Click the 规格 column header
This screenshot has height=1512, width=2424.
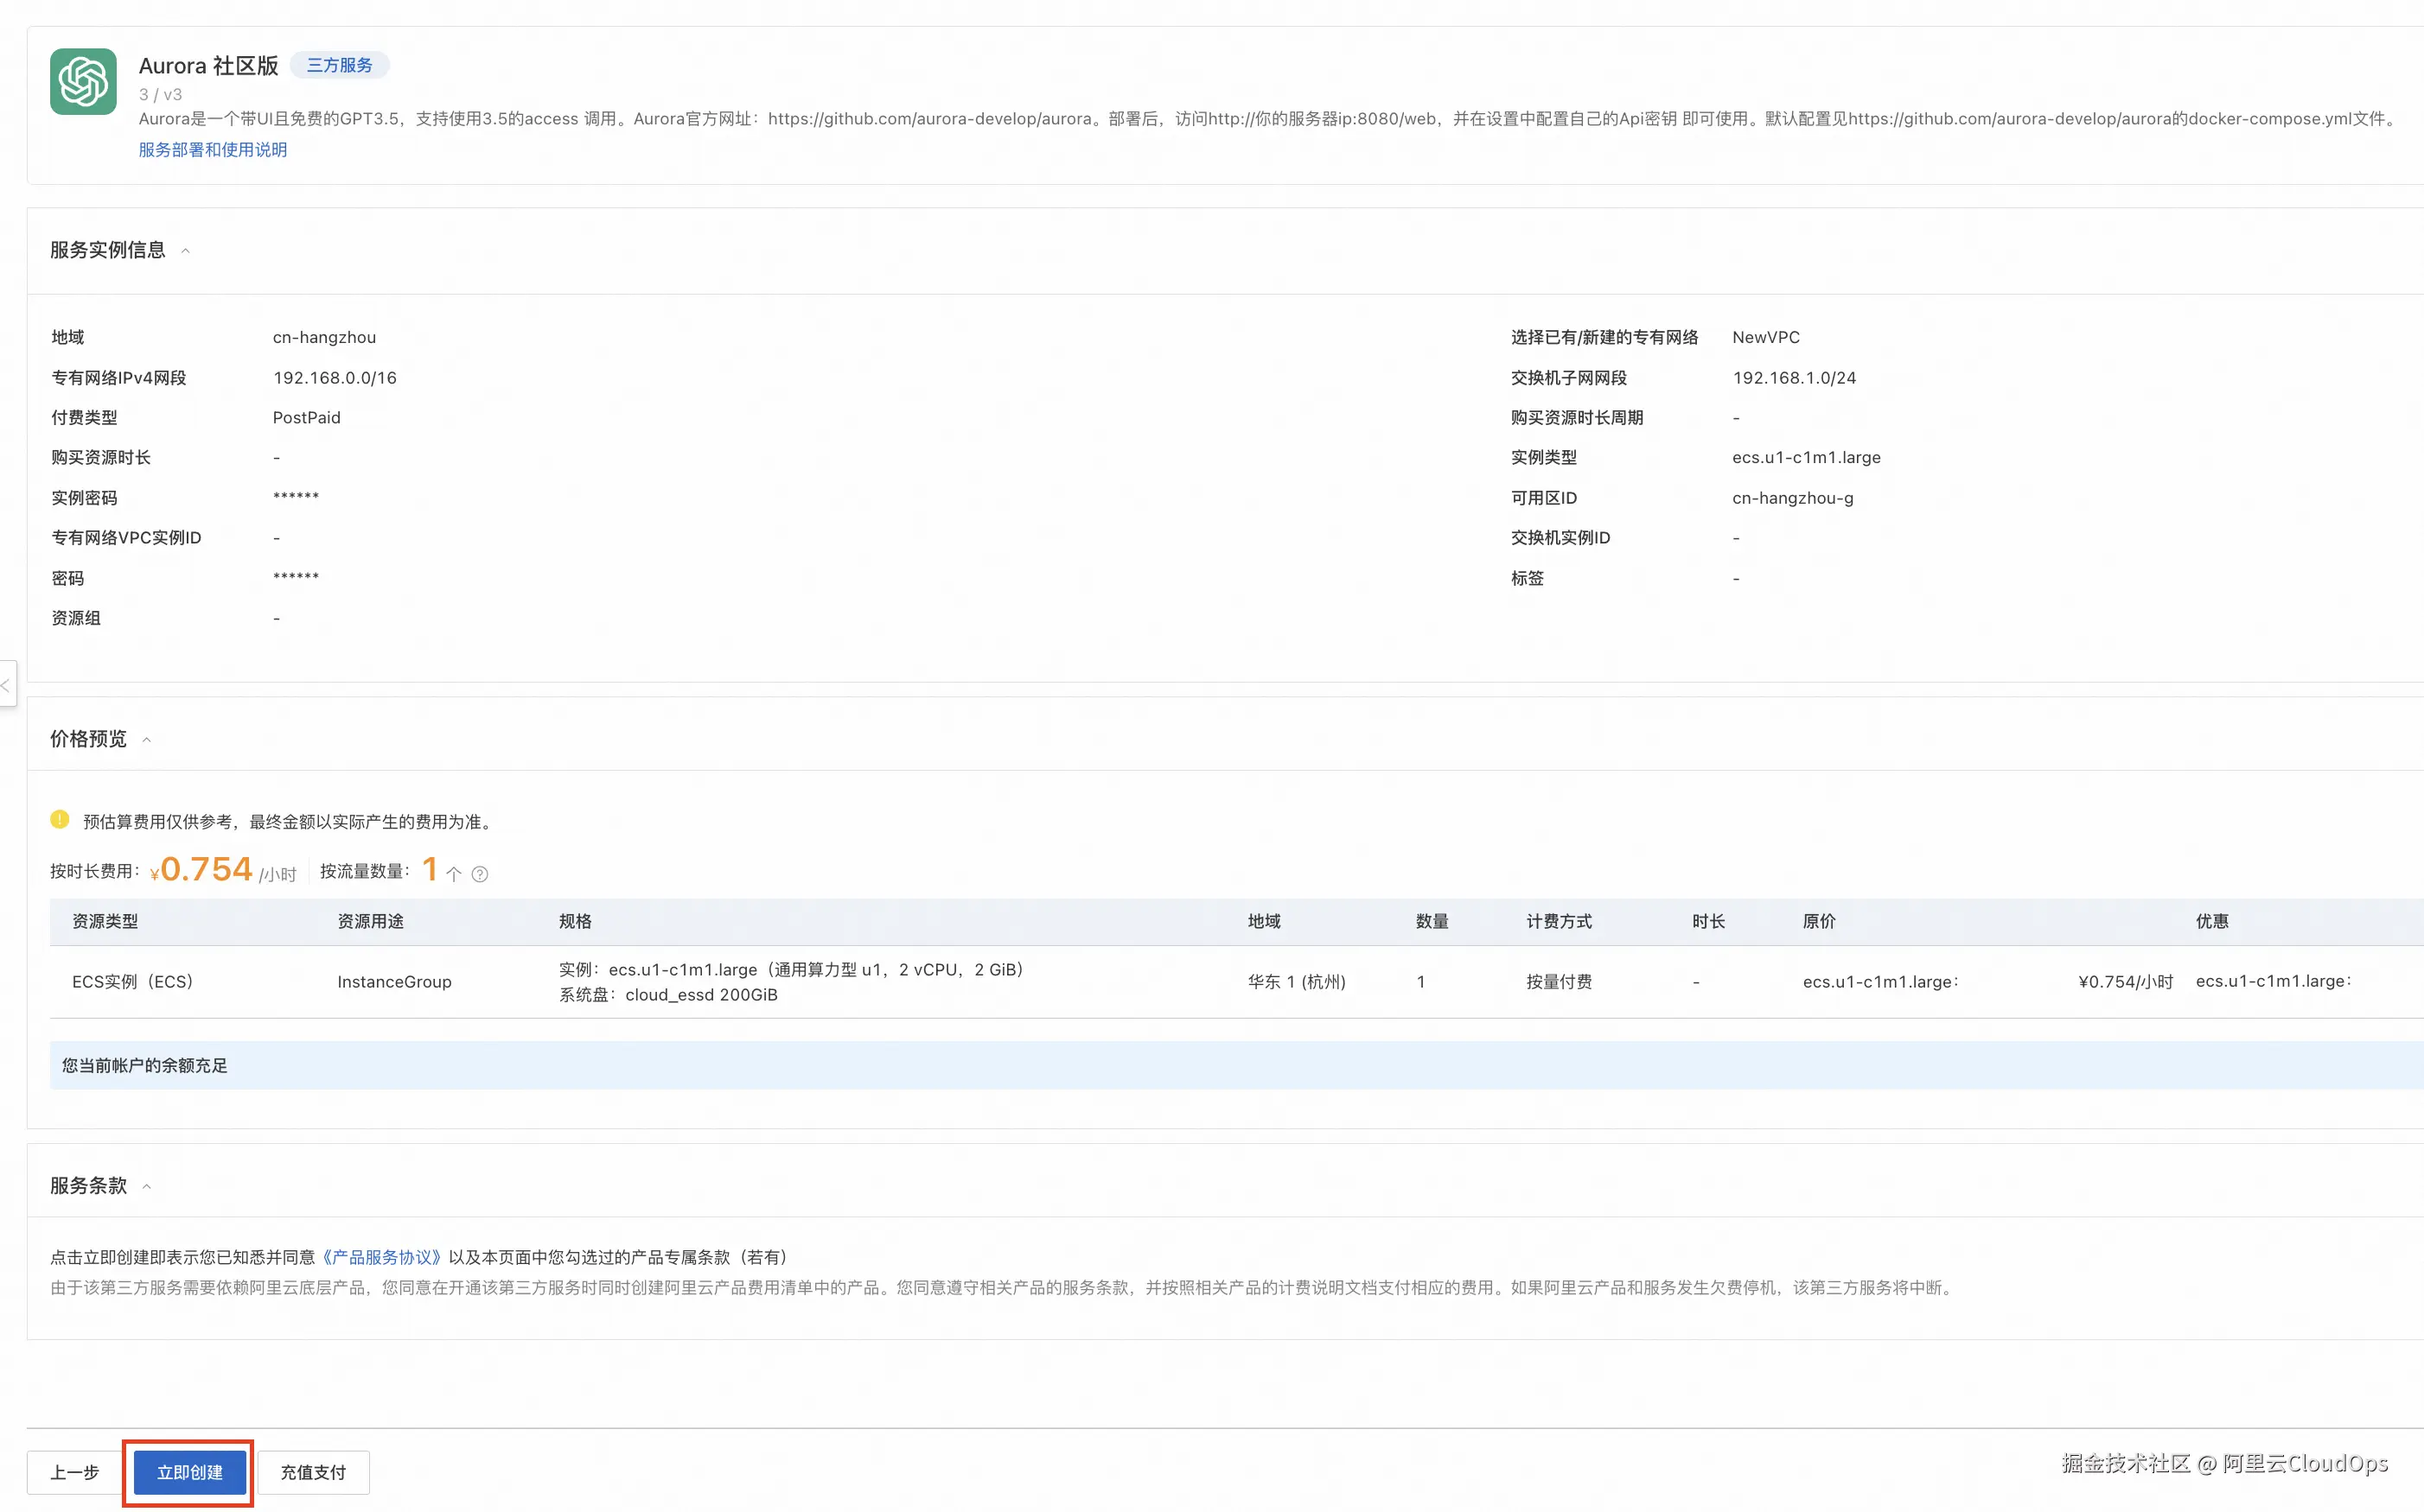click(575, 921)
